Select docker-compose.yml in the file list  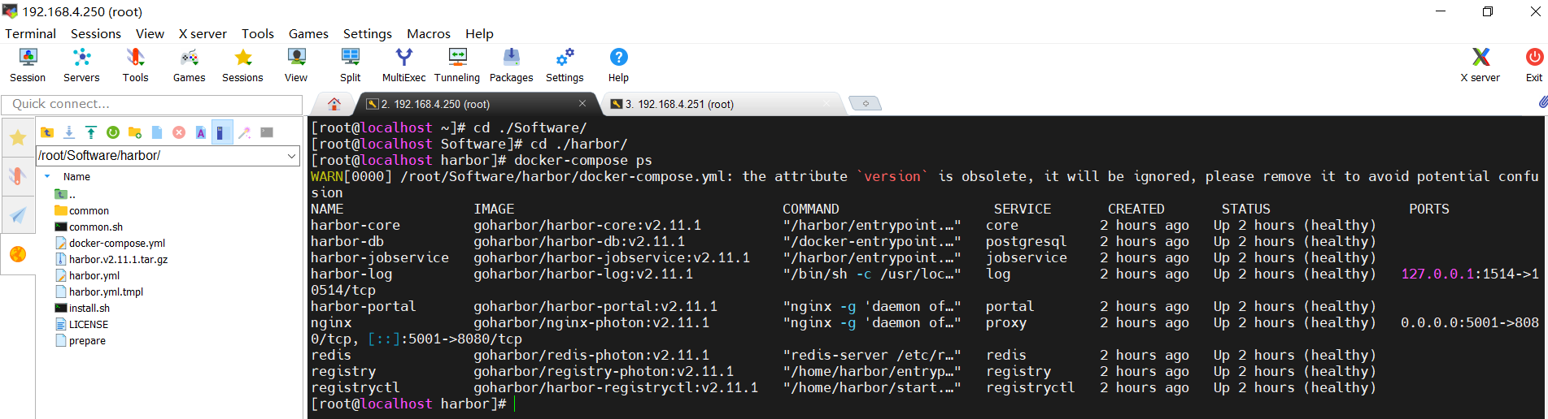pos(116,243)
